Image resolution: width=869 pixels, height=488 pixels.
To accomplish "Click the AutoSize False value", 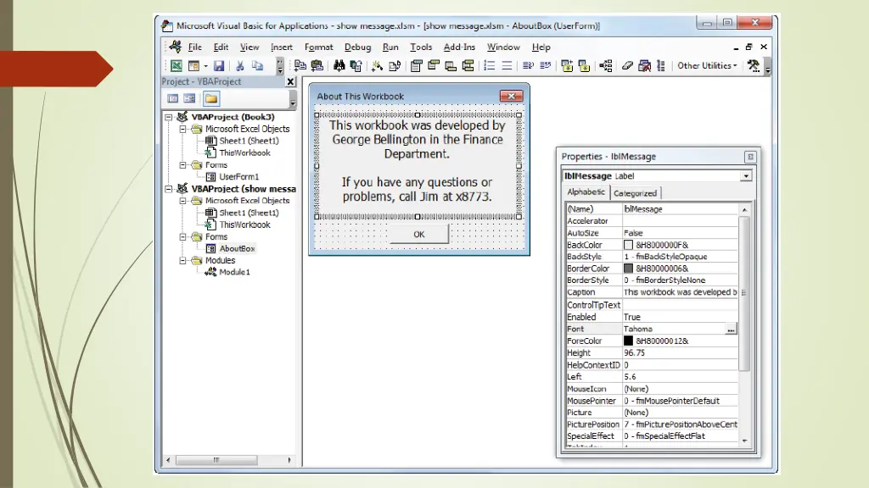I will 680,233.
